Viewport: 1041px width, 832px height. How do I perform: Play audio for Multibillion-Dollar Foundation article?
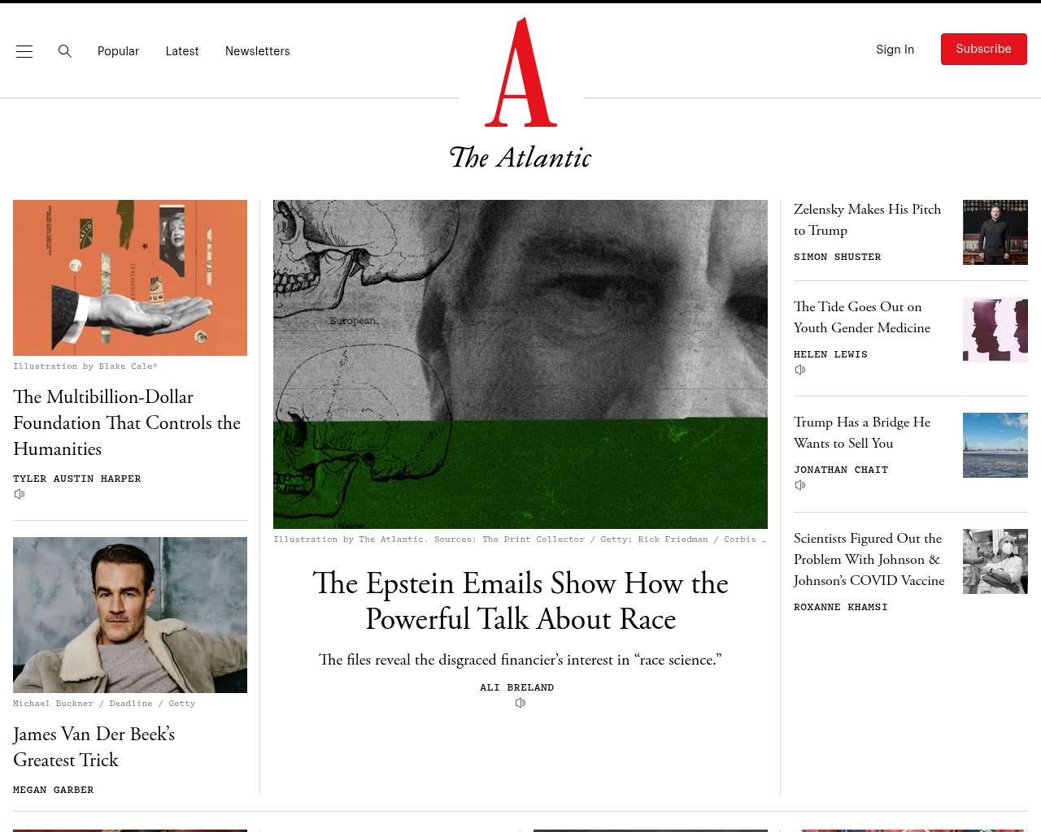[x=20, y=494]
